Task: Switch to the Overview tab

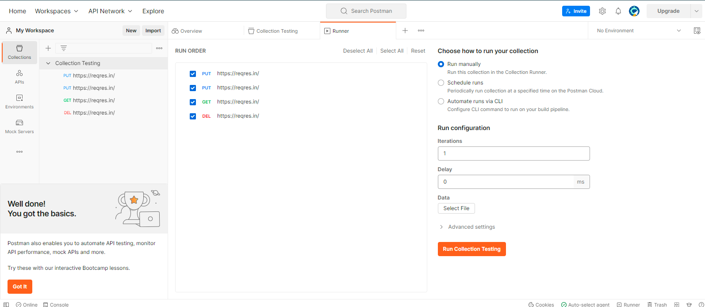Action: (x=206, y=31)
